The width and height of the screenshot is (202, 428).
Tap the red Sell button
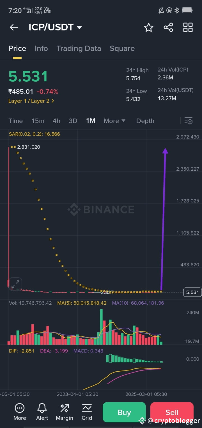point(172,412)
